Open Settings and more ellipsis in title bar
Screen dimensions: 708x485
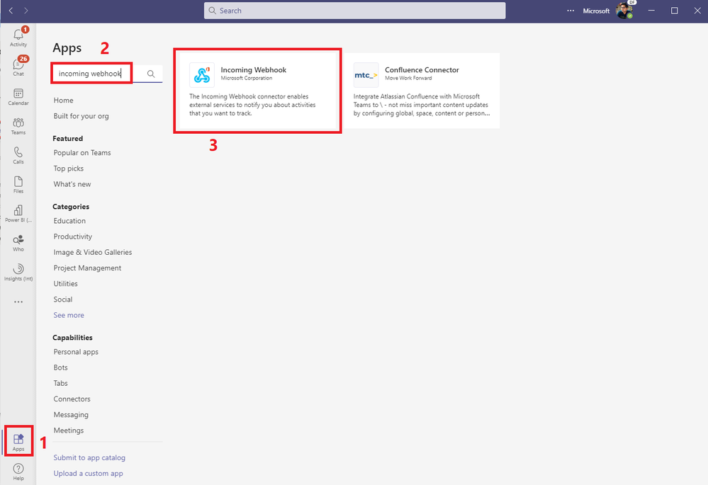point(571,11)
